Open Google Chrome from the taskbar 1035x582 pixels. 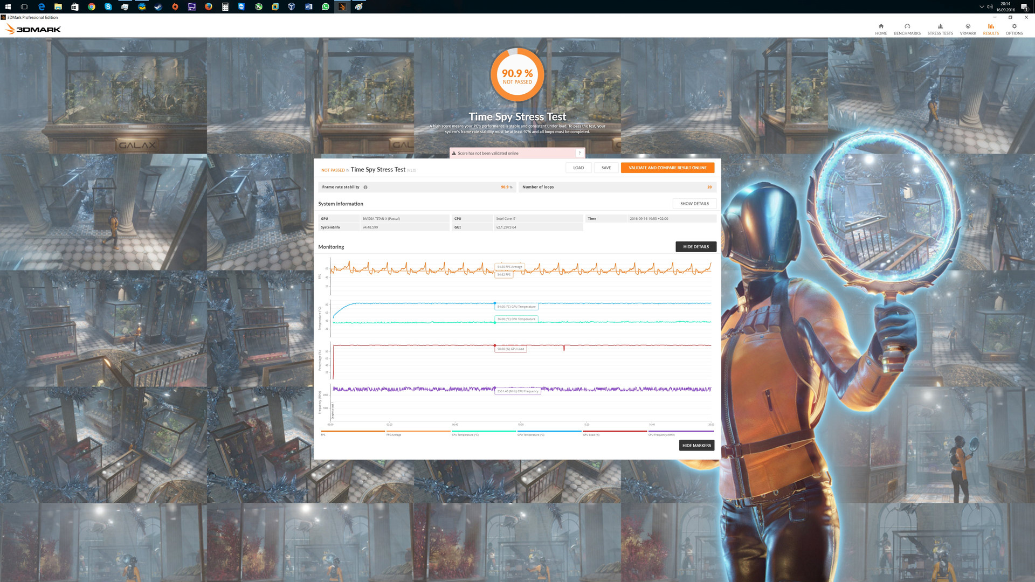click(92, 6)
